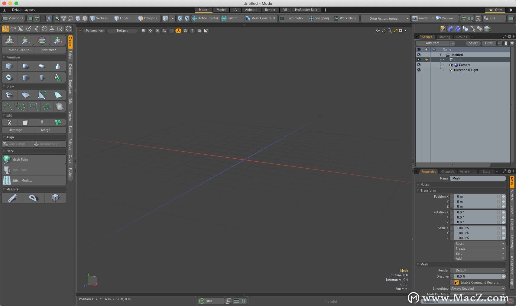
Task: Toggle Work Plane in the toolbar
Action: pos(345,18)
